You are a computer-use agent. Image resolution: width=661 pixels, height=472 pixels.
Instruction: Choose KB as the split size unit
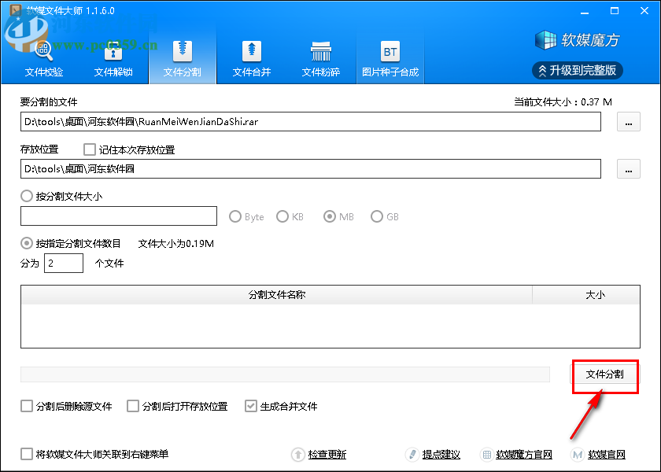pyautogui.click(x=282, y=216)
